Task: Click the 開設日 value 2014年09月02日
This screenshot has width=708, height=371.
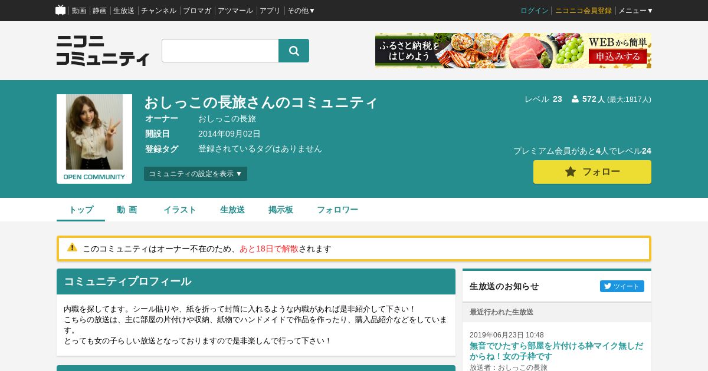Action: [x=230, y=134]
